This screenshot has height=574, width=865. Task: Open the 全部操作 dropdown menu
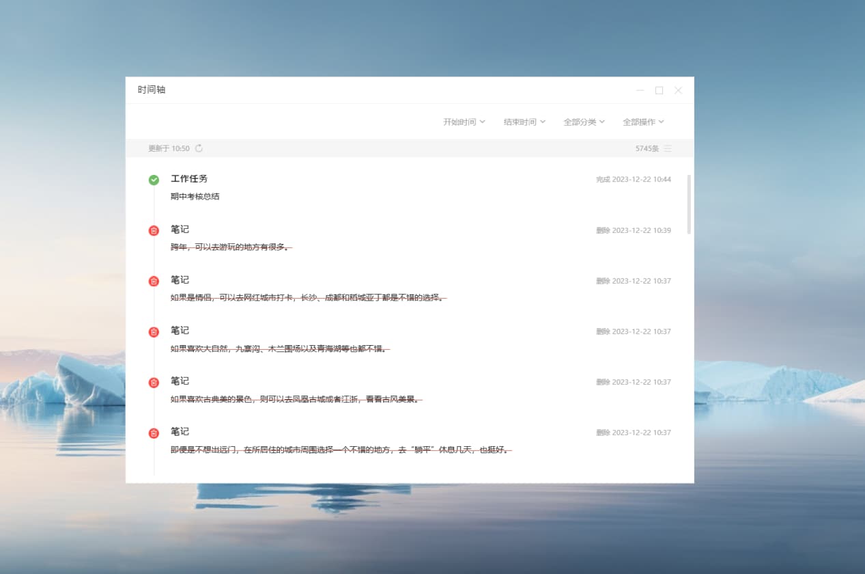[642, 121]
